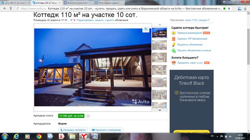Open the Internet Explorer taskbar icon

tap(16, 136)
